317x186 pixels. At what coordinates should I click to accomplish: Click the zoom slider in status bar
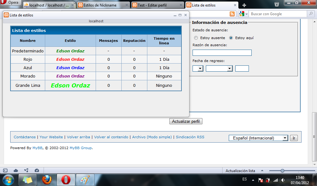(x=282, y=171)
